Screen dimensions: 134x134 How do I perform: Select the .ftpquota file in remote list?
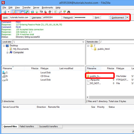tap(95, 80)
